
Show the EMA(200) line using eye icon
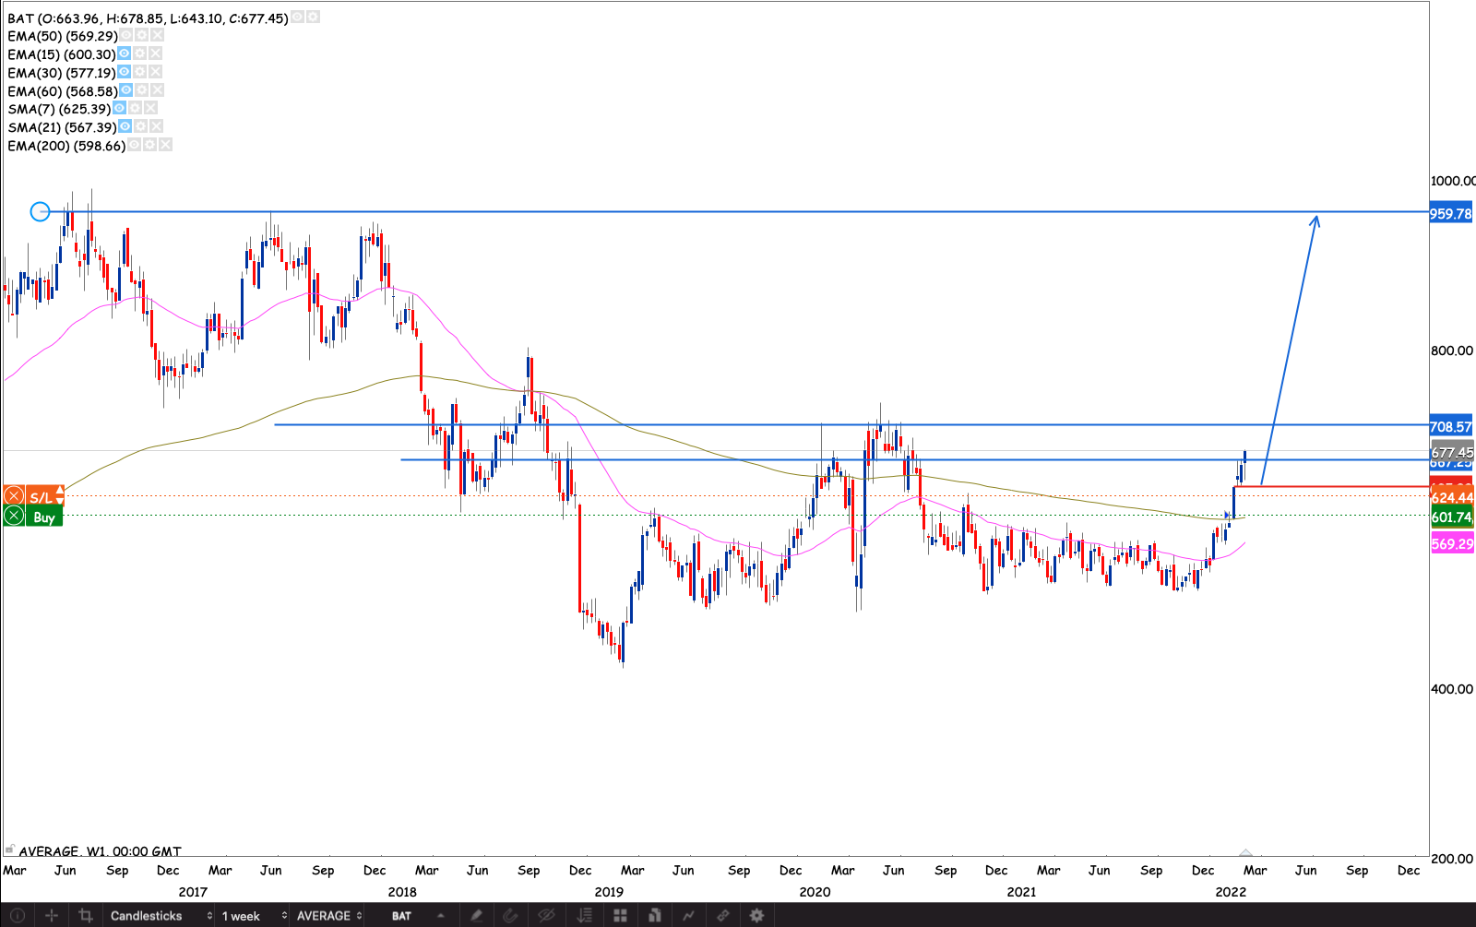pyautogui.click(x=135, y=145)
